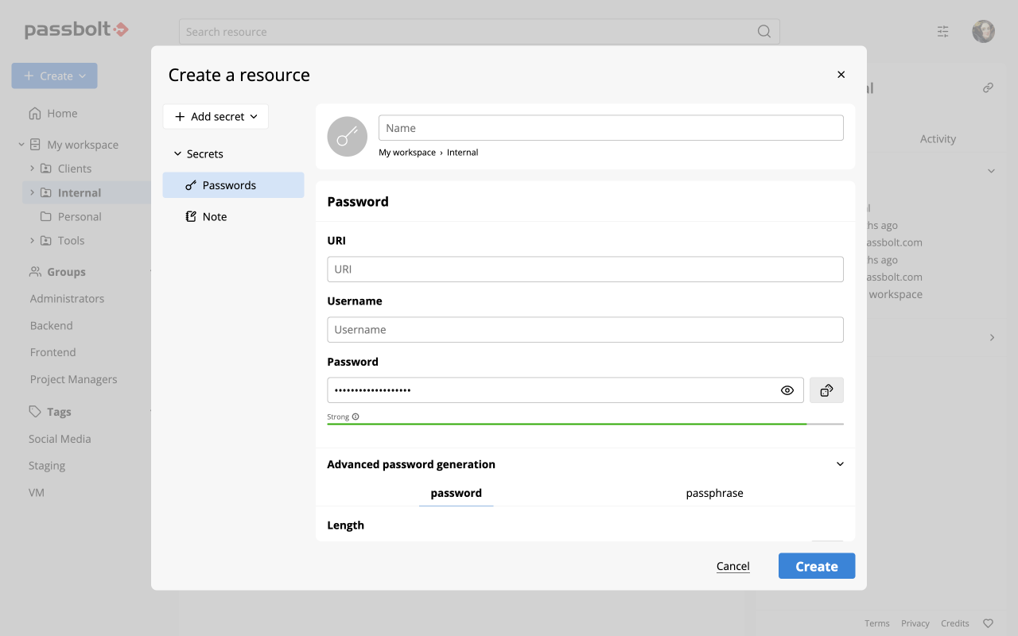Viewport: 1018px width, 636px height.
Task: Show the password using the eye icon
Action: coord(787,390)
